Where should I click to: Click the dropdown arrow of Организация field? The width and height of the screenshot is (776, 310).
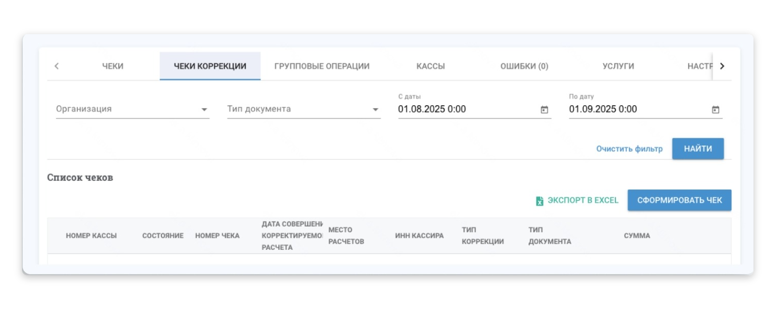[x=204, y=109]
